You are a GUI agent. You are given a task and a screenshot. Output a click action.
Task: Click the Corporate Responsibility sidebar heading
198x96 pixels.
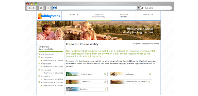pyautogui.click(x=46, y=48)
